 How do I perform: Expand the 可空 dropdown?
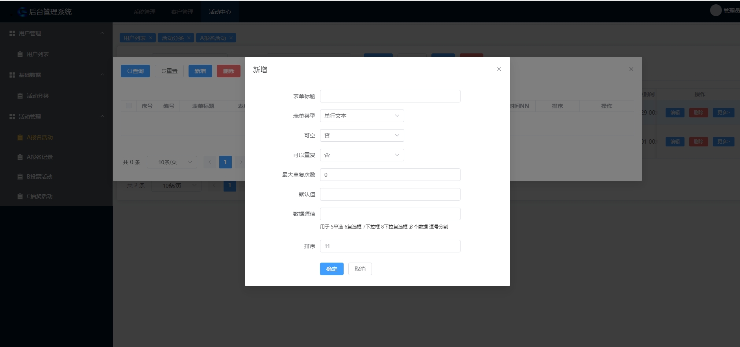pyautogui.click(x=362, y=135)
